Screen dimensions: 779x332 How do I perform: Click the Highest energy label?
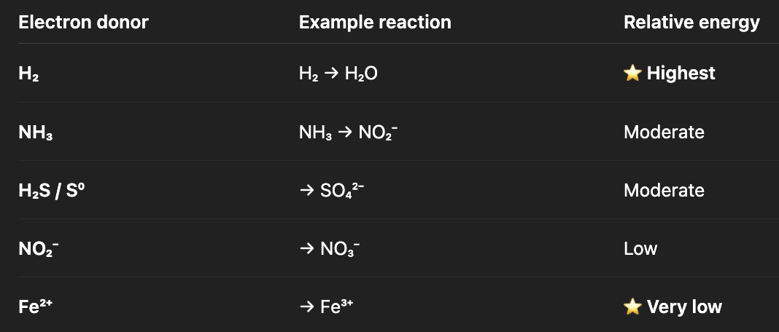(681, 74)
